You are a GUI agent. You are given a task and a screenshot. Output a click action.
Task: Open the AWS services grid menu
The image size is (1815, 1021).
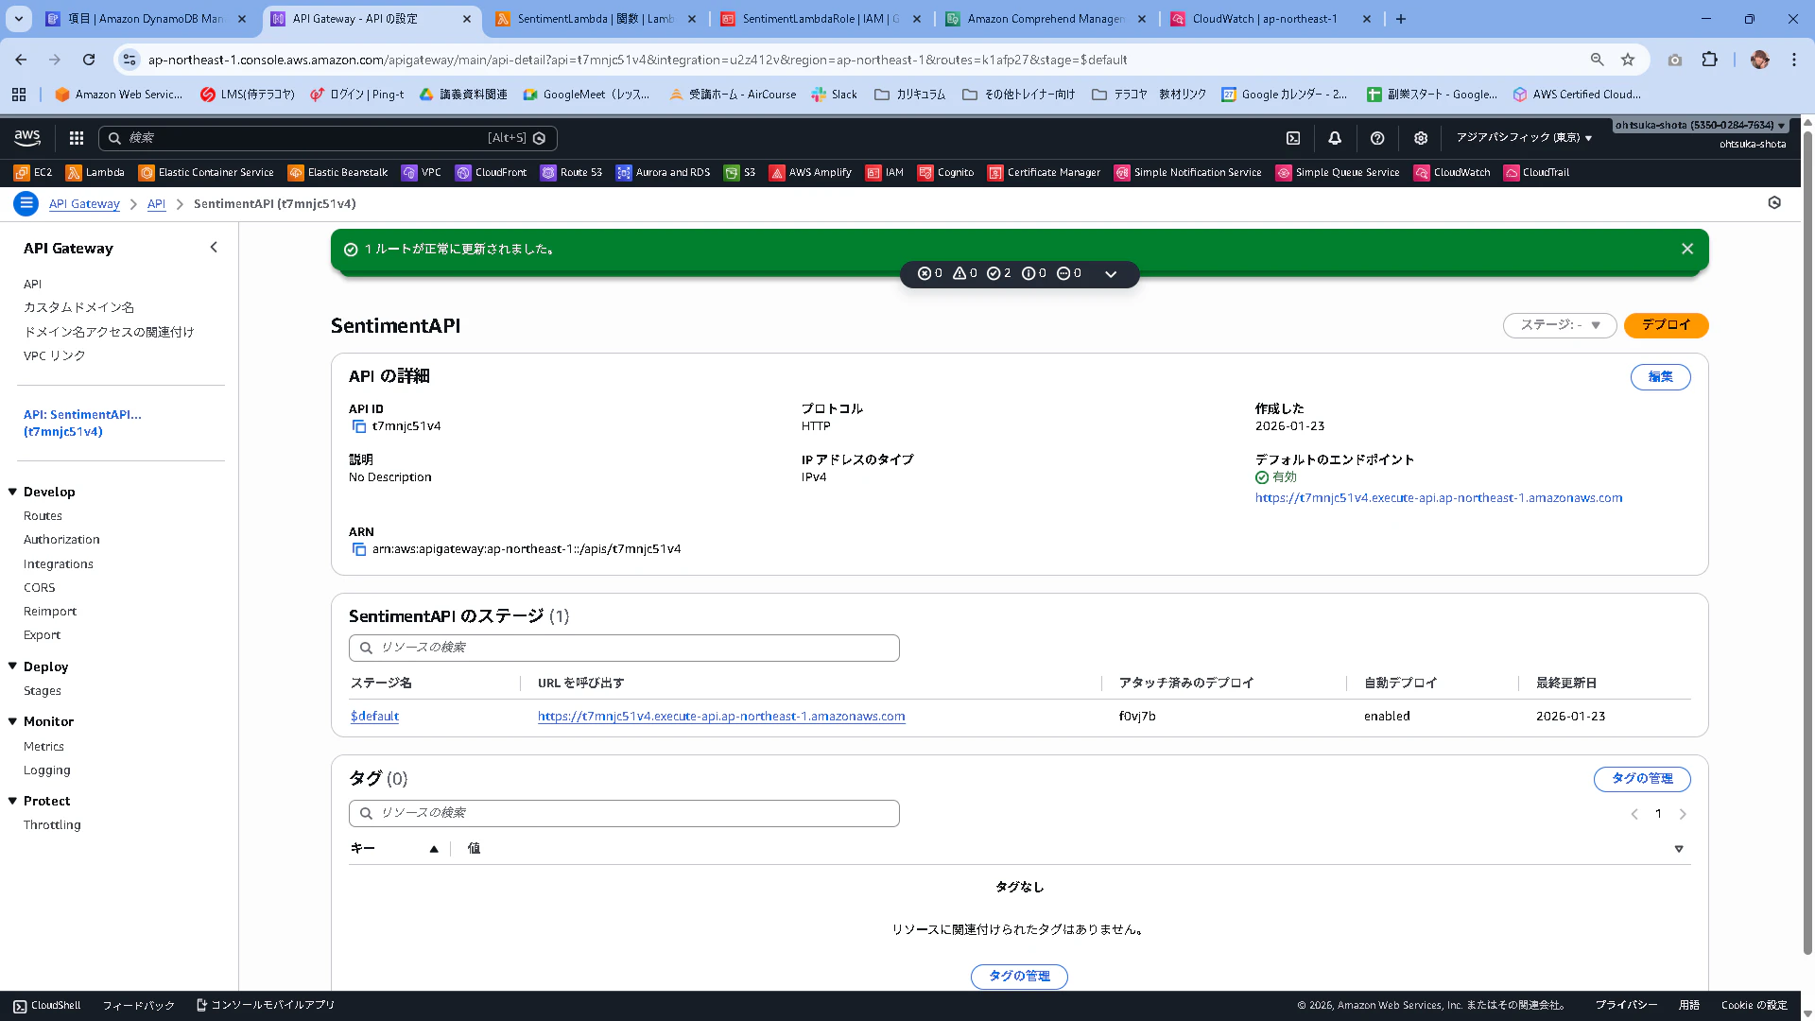77,138
